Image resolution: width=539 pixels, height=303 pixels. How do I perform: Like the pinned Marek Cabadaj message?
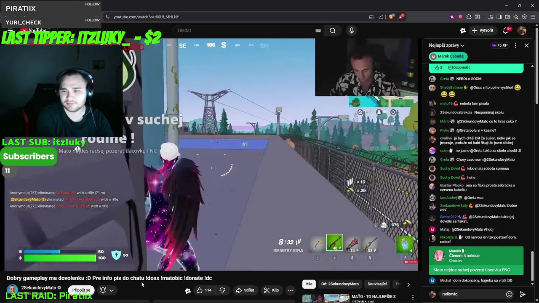click(x=438, y=67)
